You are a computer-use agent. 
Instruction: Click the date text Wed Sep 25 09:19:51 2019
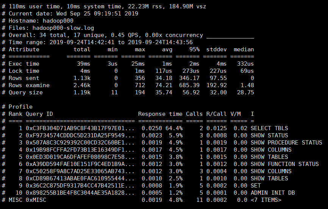coord(97,14)
